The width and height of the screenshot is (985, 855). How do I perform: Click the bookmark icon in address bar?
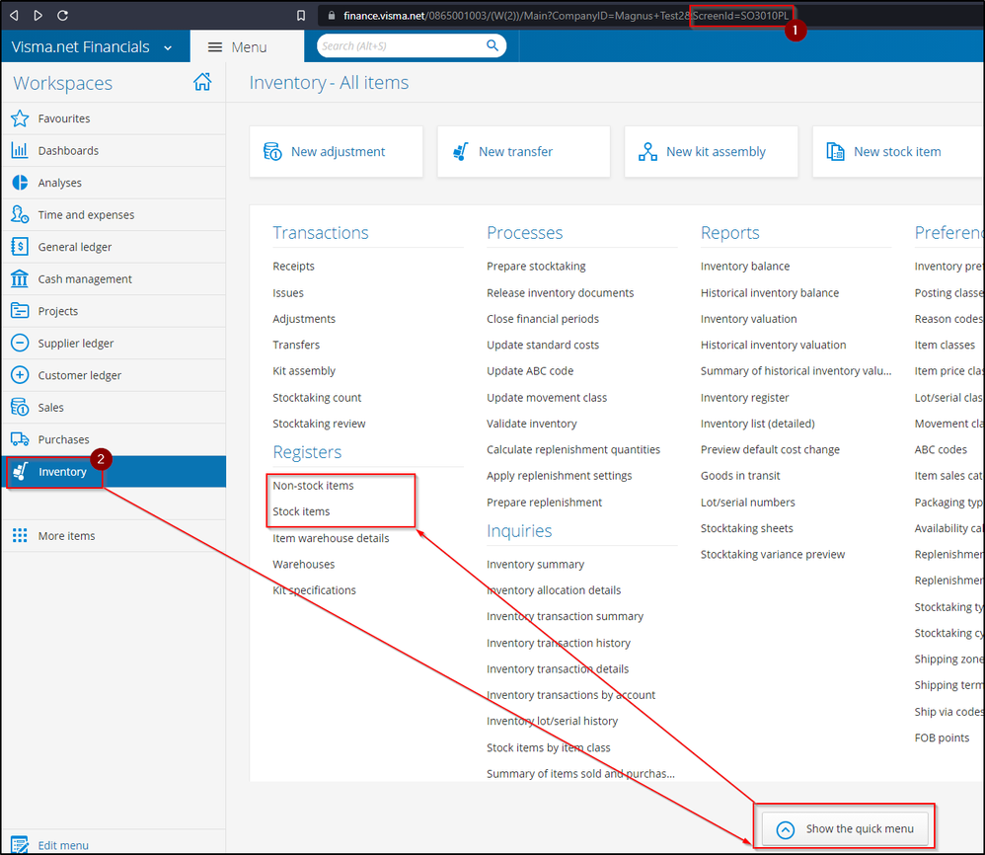coord(301,15)
